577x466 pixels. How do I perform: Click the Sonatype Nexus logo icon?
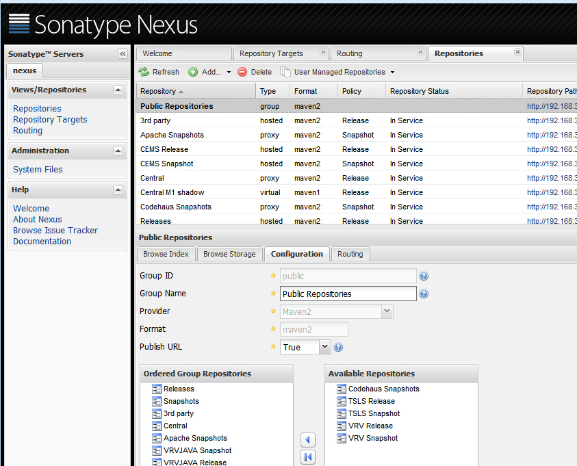19,23
